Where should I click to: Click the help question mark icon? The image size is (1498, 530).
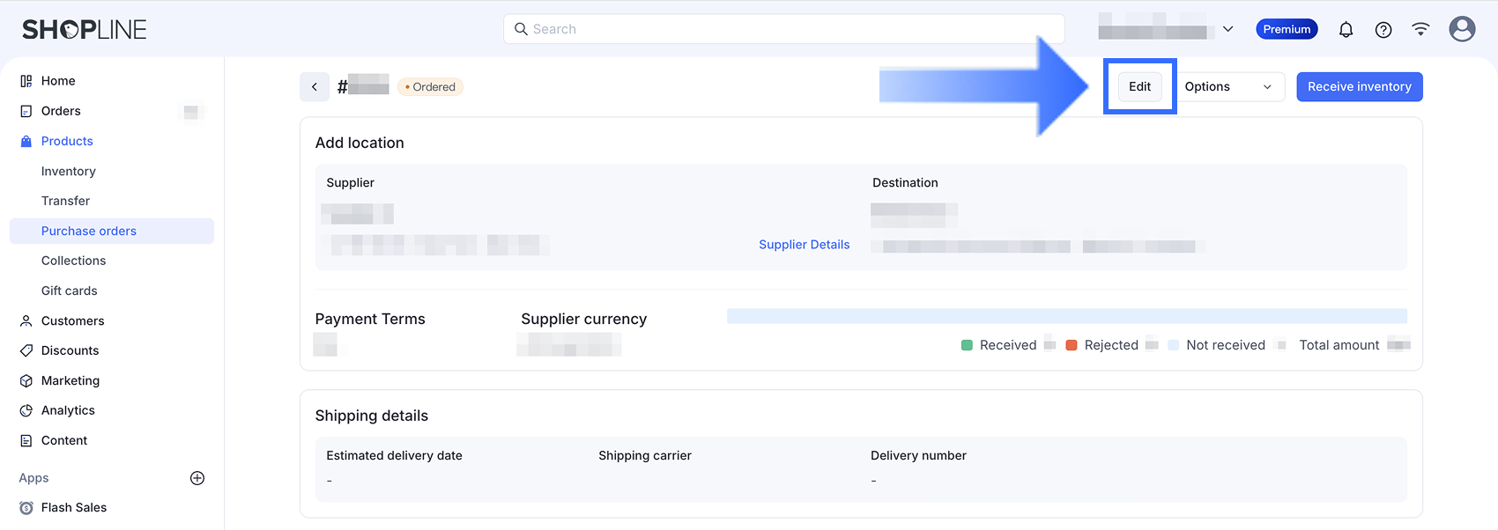1383,29
